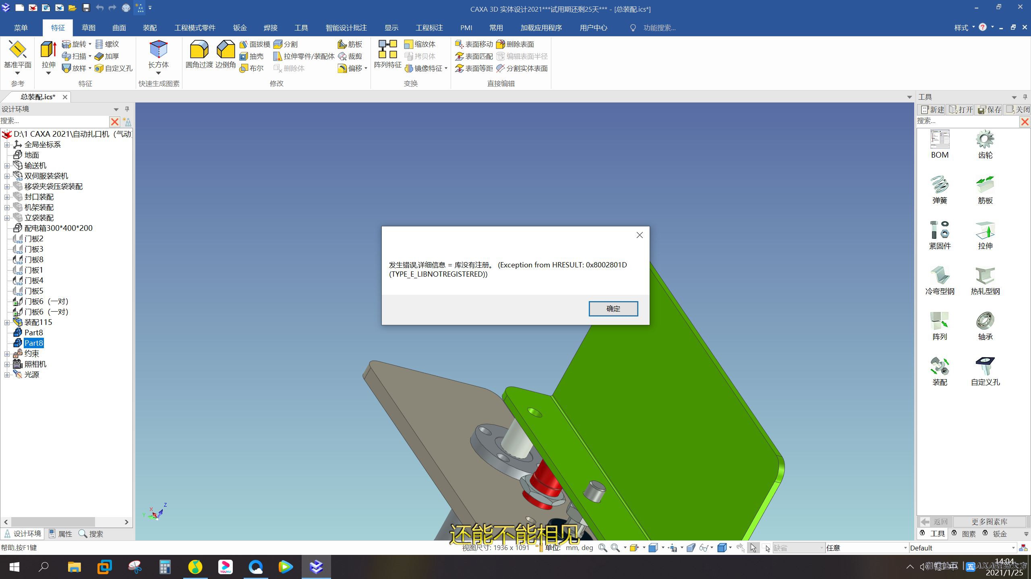Viewport: 1031px width, 579px height.
Task: Click the 弹簧 spring library icon
Action: click(x=940, y=185)
